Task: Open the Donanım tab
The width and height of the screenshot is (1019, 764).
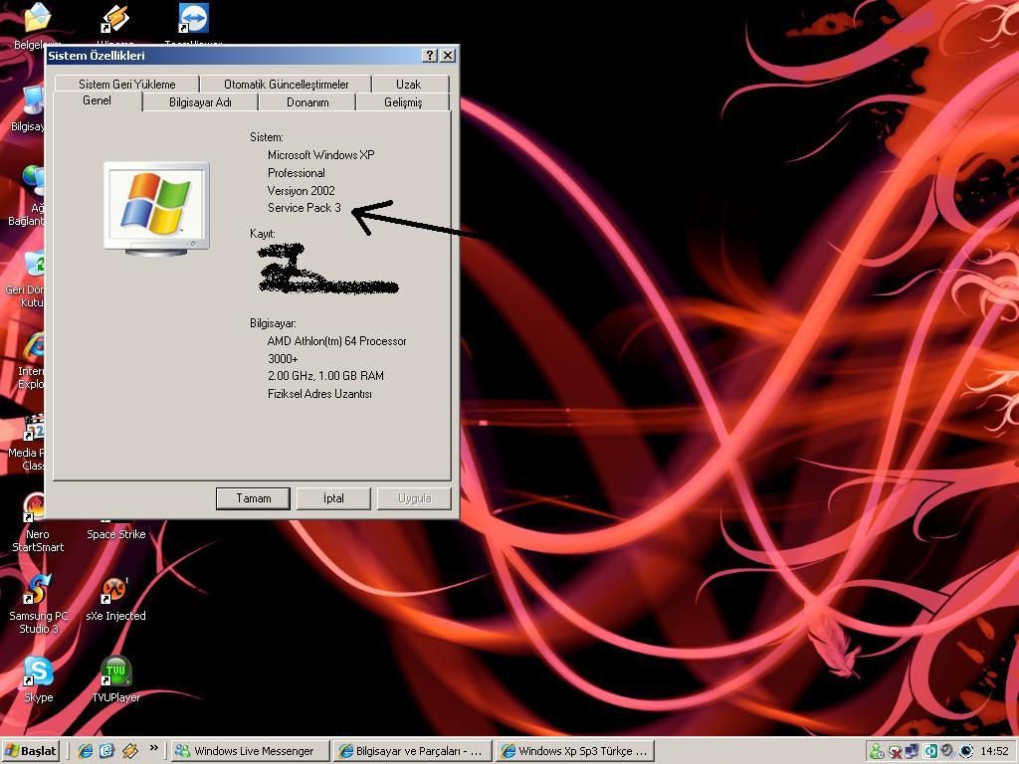Action: click(x=307, y=102)
